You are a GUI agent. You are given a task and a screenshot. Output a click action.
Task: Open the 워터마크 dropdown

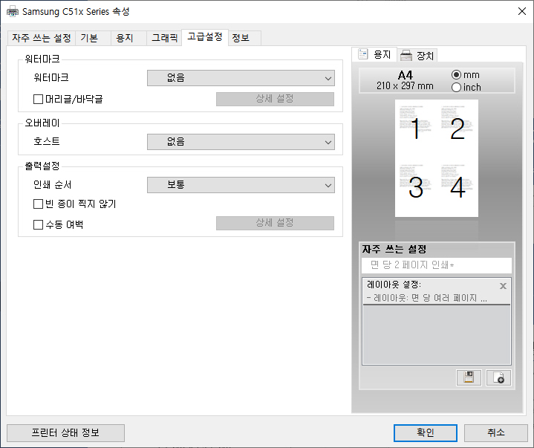pyautogui.click(x=241, y=78)
